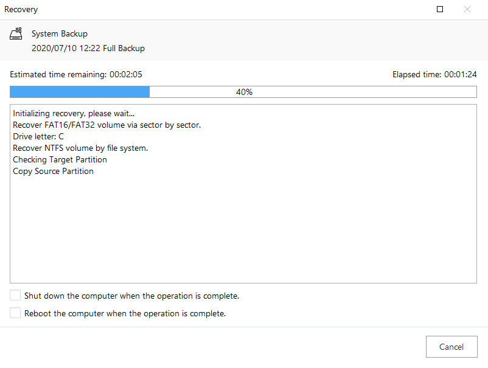
Task: Click the 'Drive letter: C' log line
Action: click(38, 136)
